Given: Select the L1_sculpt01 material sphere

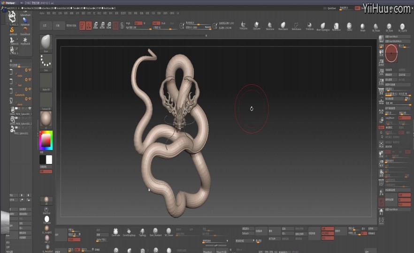Looking at the screenshot, I should point(47,229).
